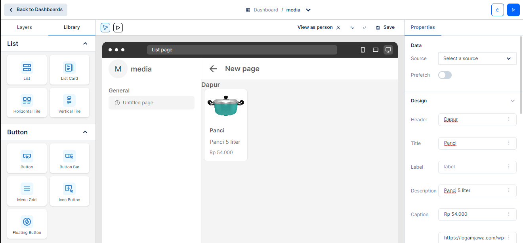Add the List Card component
Viewport: 523px width, 243px height.
[69, 70]
